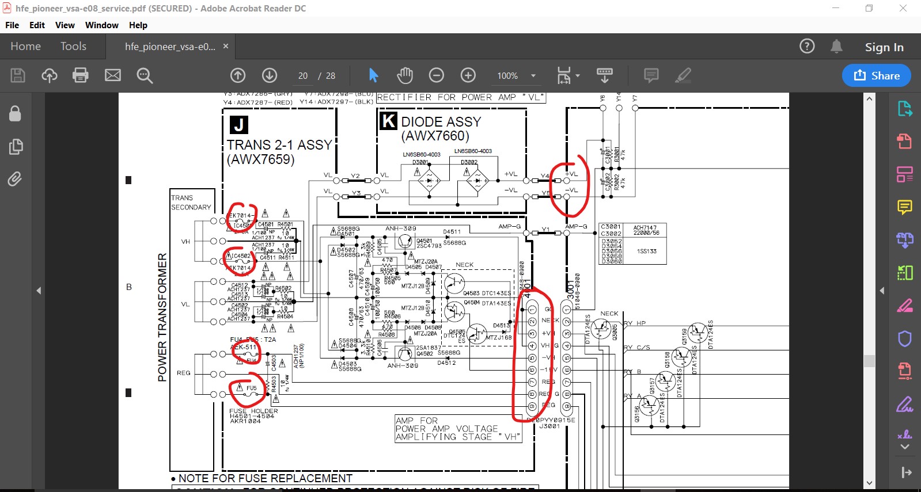
Task: Open the Edit menu
Action: [x=37, y=25]
